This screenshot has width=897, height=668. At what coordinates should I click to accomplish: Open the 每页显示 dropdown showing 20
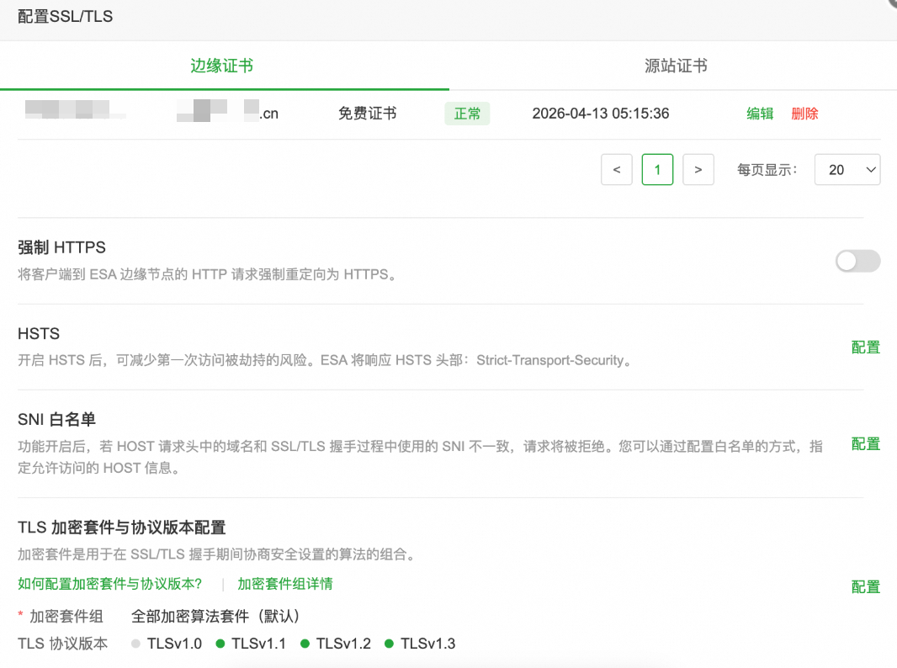coord(847,169)
